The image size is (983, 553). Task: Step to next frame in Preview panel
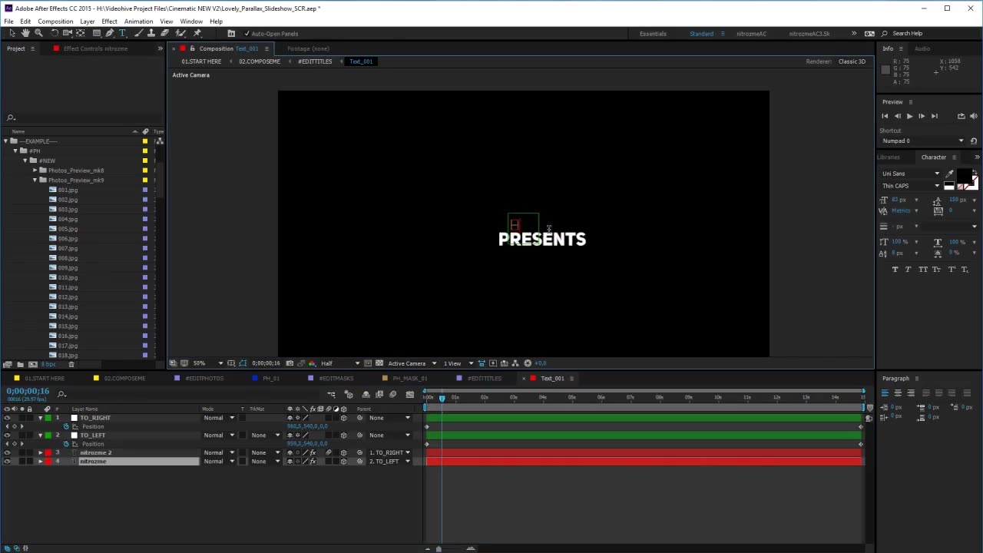click(x=922, y=116)
